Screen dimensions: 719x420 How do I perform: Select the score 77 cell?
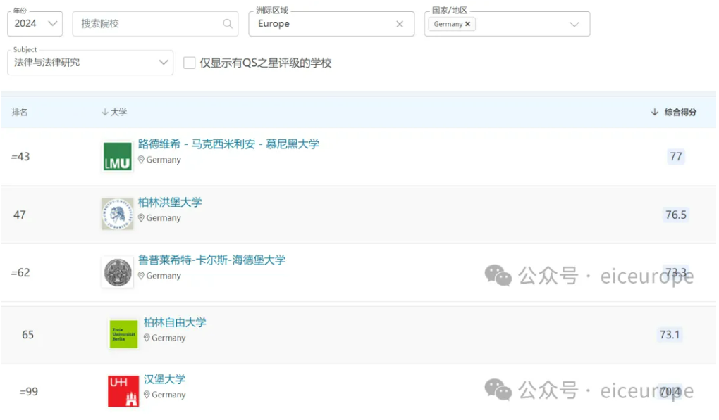[x=676, y=156]
